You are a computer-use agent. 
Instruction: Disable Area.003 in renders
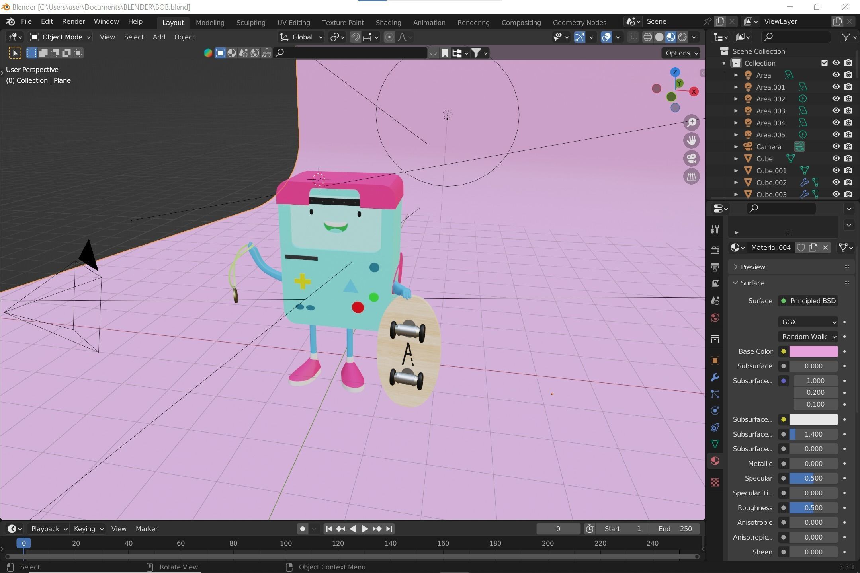point(848,111)
